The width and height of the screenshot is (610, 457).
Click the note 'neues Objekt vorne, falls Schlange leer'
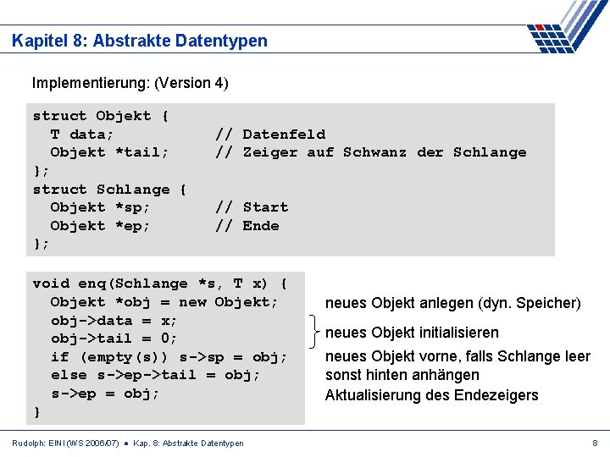click(x=457, y=356)
